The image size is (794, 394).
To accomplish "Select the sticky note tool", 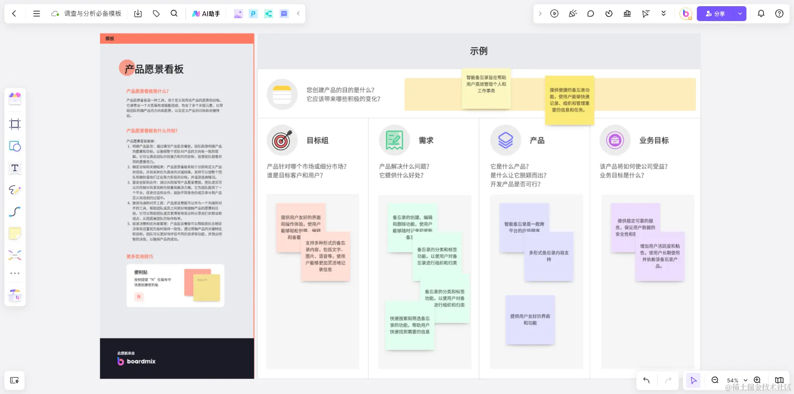I will pos(15,234).
